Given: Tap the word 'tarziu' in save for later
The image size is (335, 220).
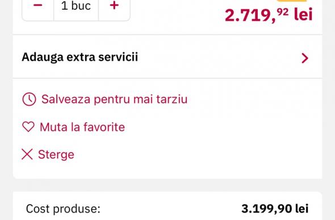Looking at the screenshot, I should [x=172, y=99].
